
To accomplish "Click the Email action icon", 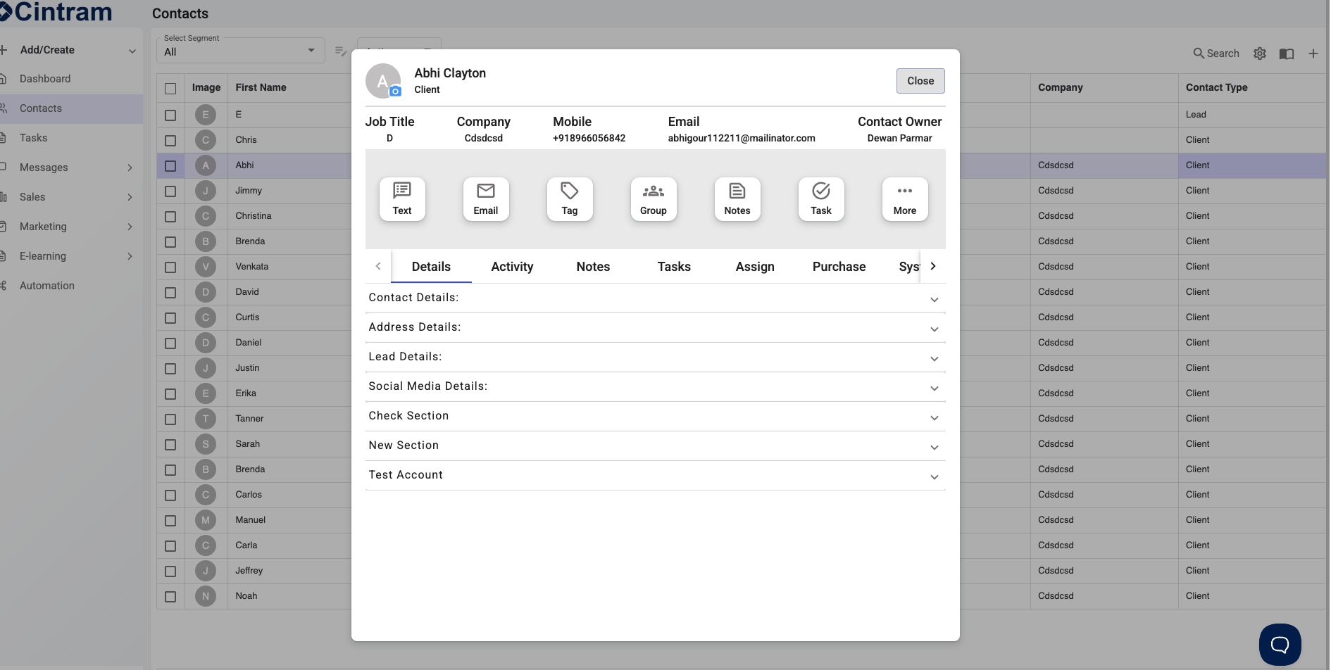I will pyautogui.click(x=485, y=199).
